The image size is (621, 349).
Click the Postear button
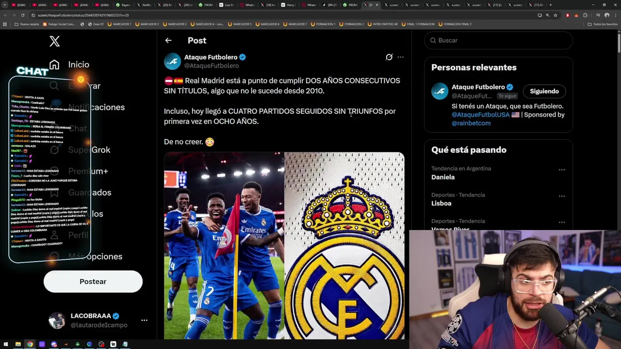point(93,282)
